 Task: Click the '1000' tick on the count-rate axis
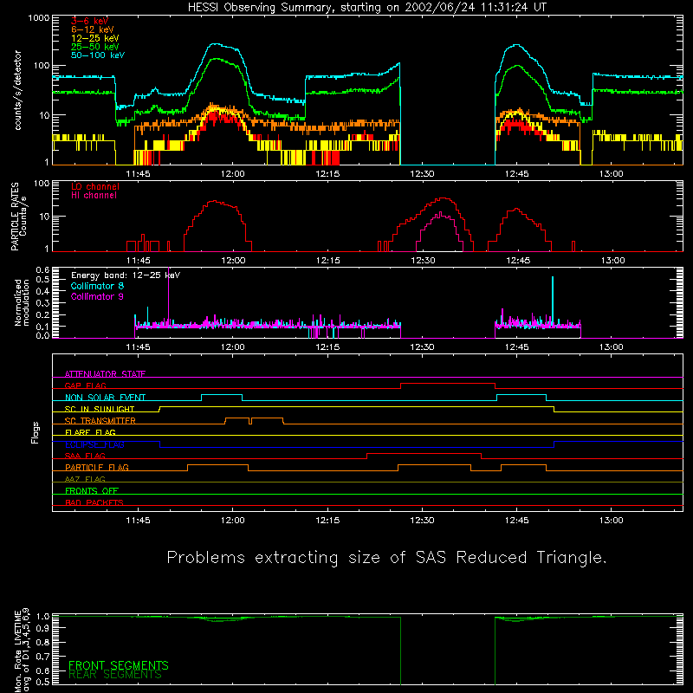tap(39, 18)
